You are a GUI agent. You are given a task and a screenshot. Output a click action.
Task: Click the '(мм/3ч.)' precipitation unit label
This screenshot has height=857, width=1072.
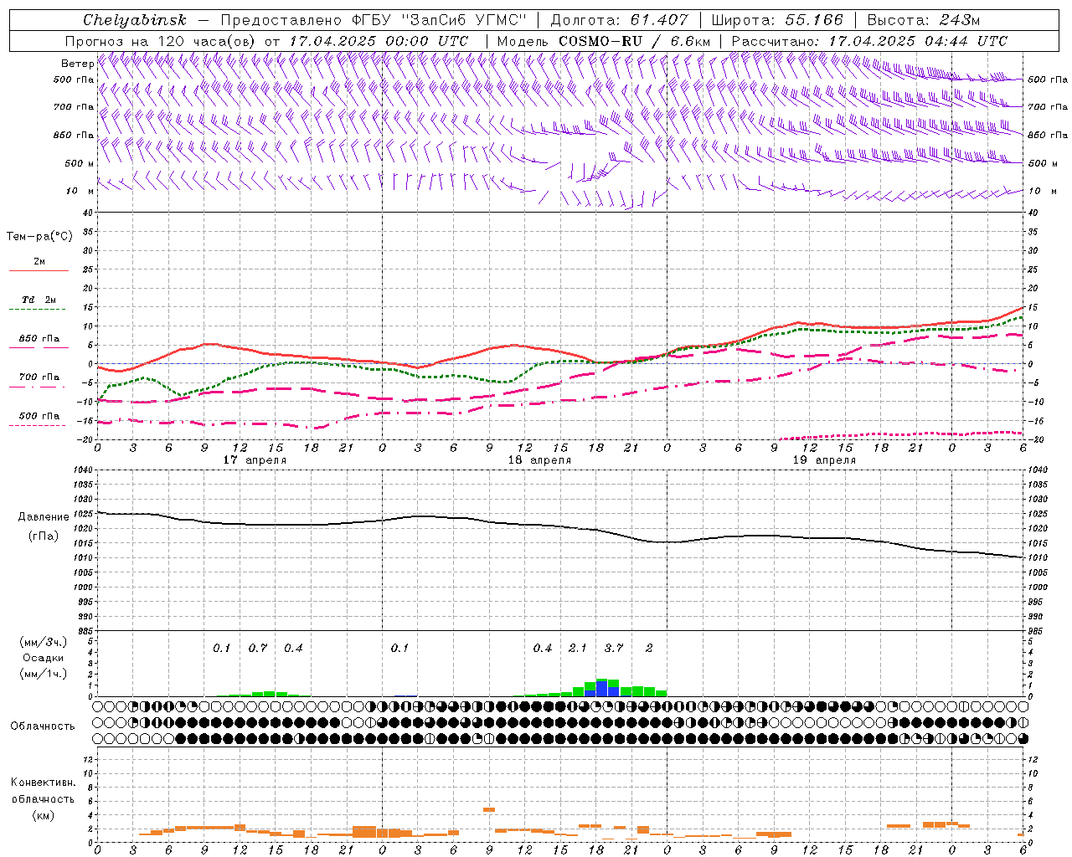click(44, 643)
